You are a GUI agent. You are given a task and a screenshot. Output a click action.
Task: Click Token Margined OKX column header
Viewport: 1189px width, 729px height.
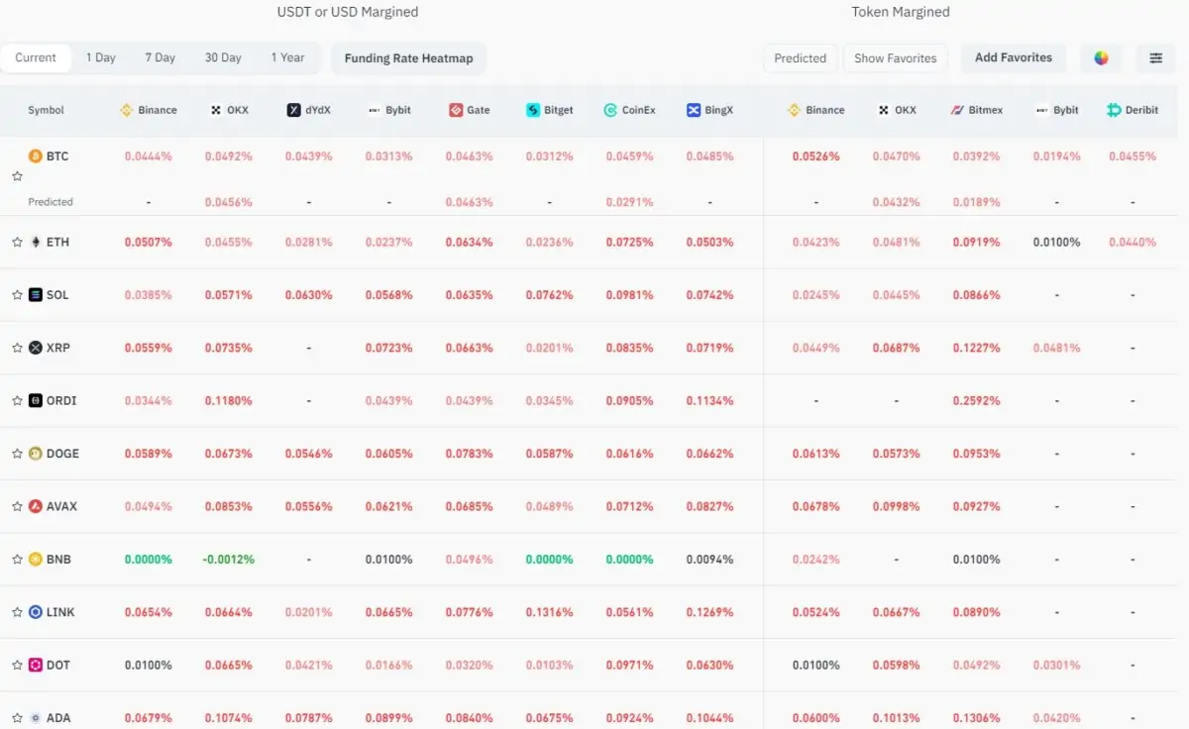(x=897, y=110)
